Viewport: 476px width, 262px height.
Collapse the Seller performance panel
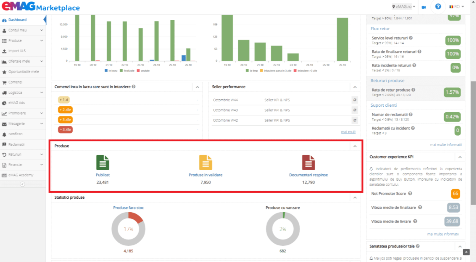click(x=355, y=87)
